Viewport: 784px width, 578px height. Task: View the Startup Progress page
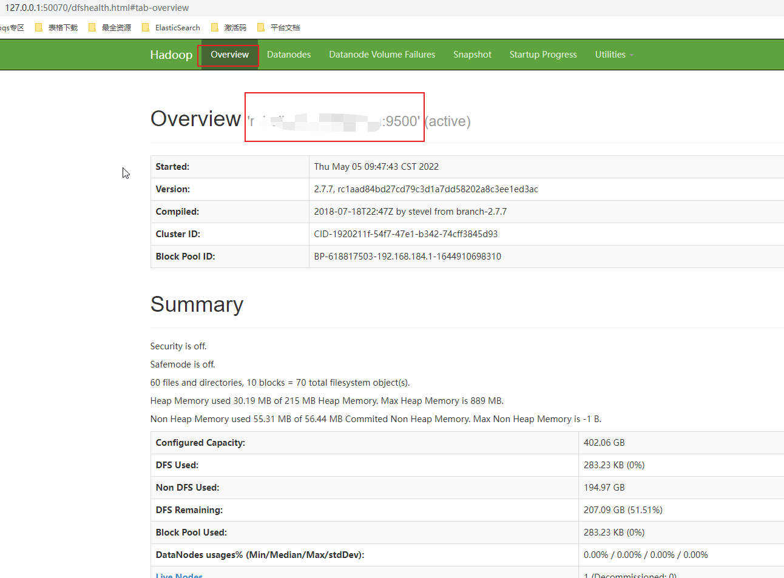(x=542, y=55)
